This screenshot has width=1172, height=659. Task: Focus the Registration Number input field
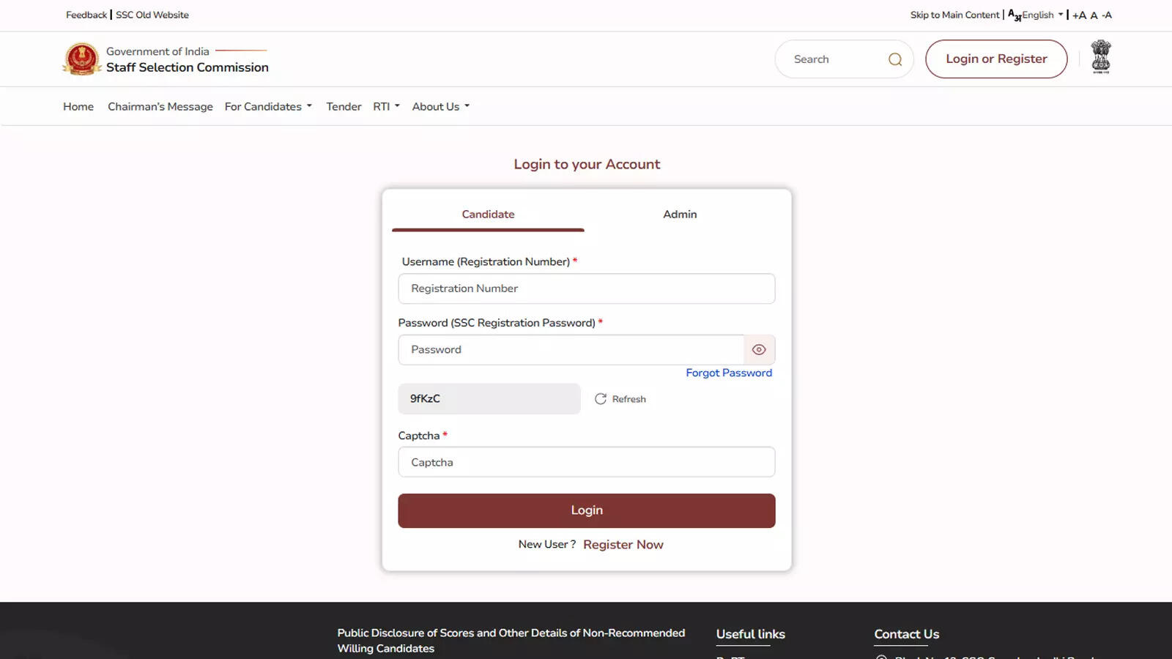tap(587, 288)
